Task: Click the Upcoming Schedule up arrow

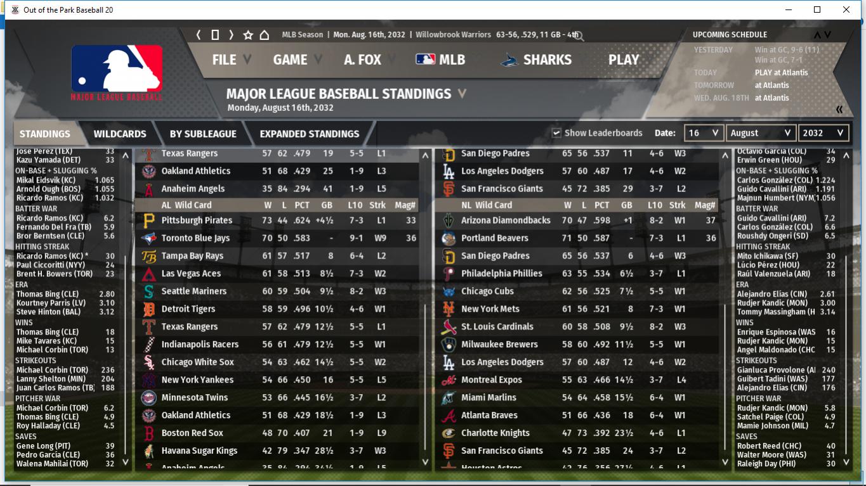Action: [x=817, y=35]
